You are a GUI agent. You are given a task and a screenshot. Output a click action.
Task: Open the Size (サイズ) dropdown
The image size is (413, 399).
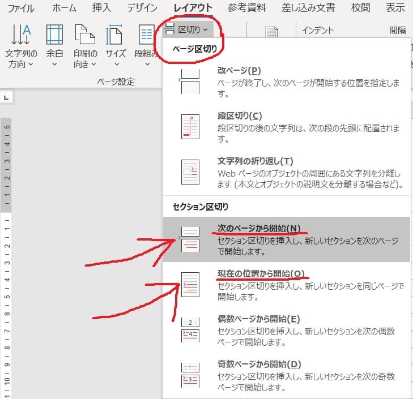[116, 48]
